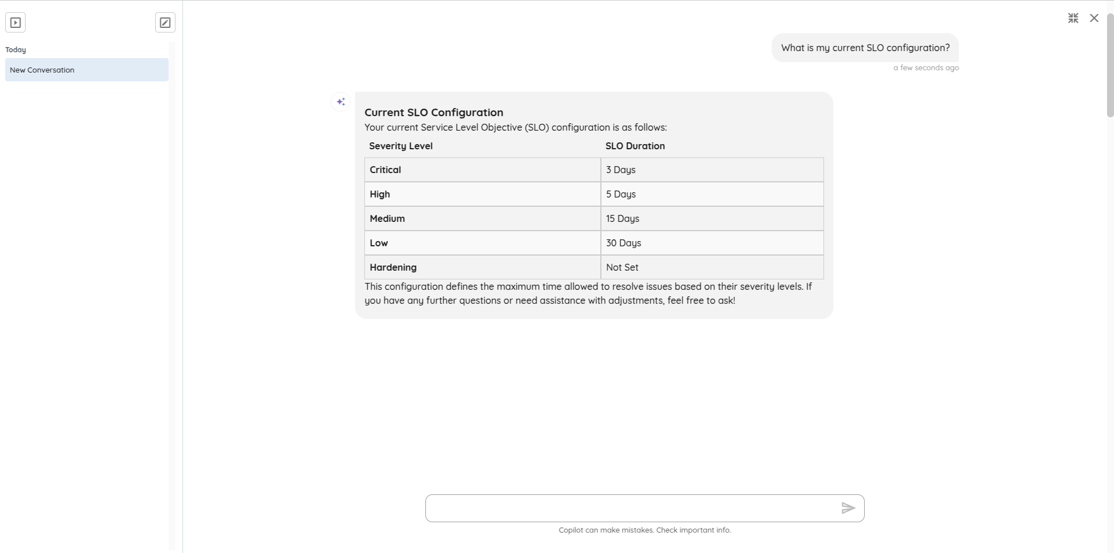Close the Copilot chat panel
Screen dimensions: 1114x553
point(1094,18)
